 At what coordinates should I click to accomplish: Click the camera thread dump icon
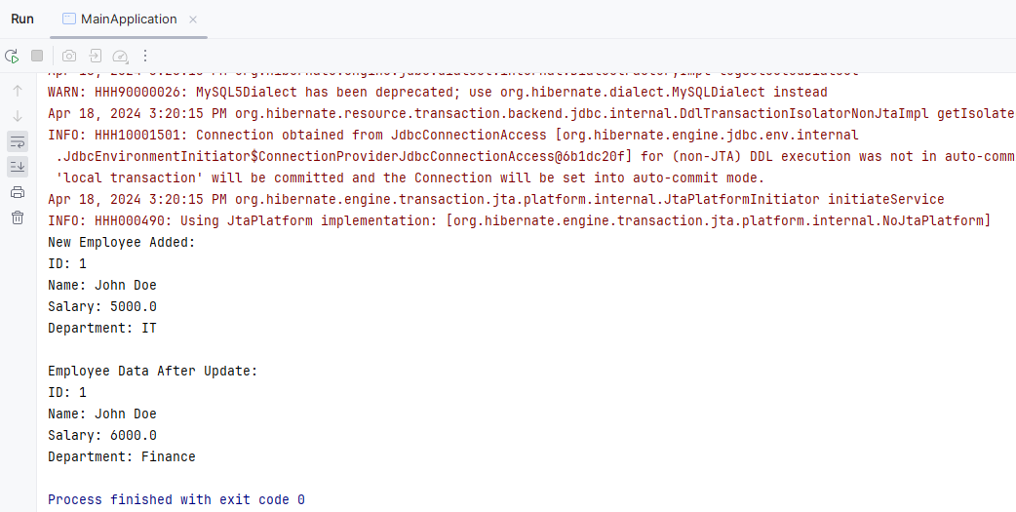[69, 56]
